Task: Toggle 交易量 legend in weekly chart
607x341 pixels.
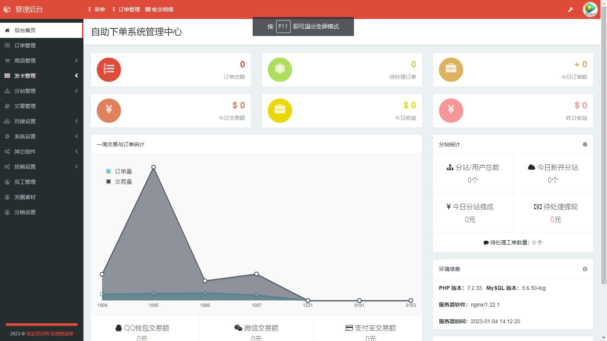Action: click(119, 181)
